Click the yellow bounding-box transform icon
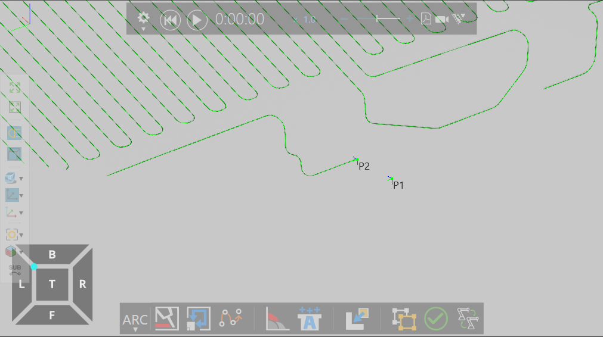Screen dimensions: 603x337 [404, 319]
